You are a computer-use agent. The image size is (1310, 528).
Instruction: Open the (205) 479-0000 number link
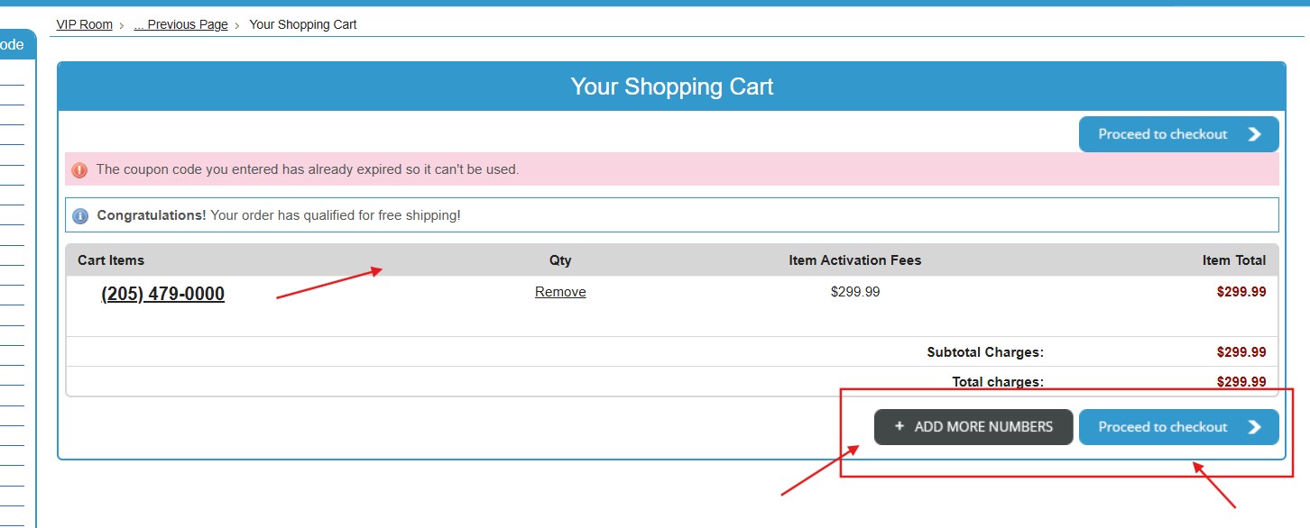(163, 294)
